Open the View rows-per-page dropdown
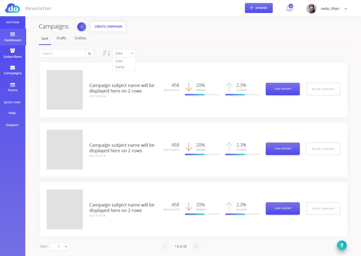361x256 pixels. point(60,246)
